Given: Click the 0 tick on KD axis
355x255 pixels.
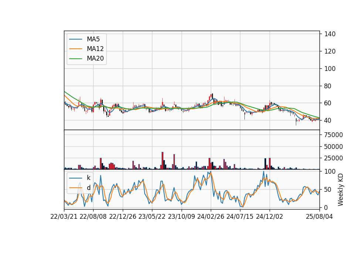Looking at the screenshot, I should (x=326, y=207).
